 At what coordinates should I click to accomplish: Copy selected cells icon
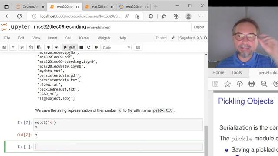(30, 47)
